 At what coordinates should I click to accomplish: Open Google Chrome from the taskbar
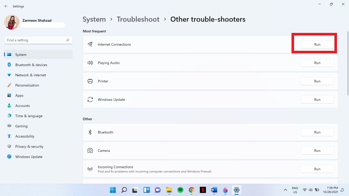pos(191,190)
